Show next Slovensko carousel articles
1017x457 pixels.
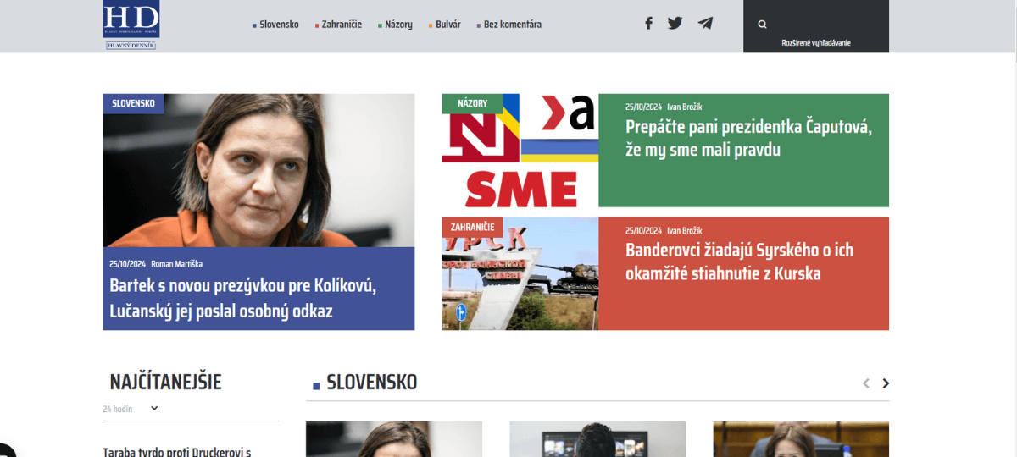click(886, 383)
